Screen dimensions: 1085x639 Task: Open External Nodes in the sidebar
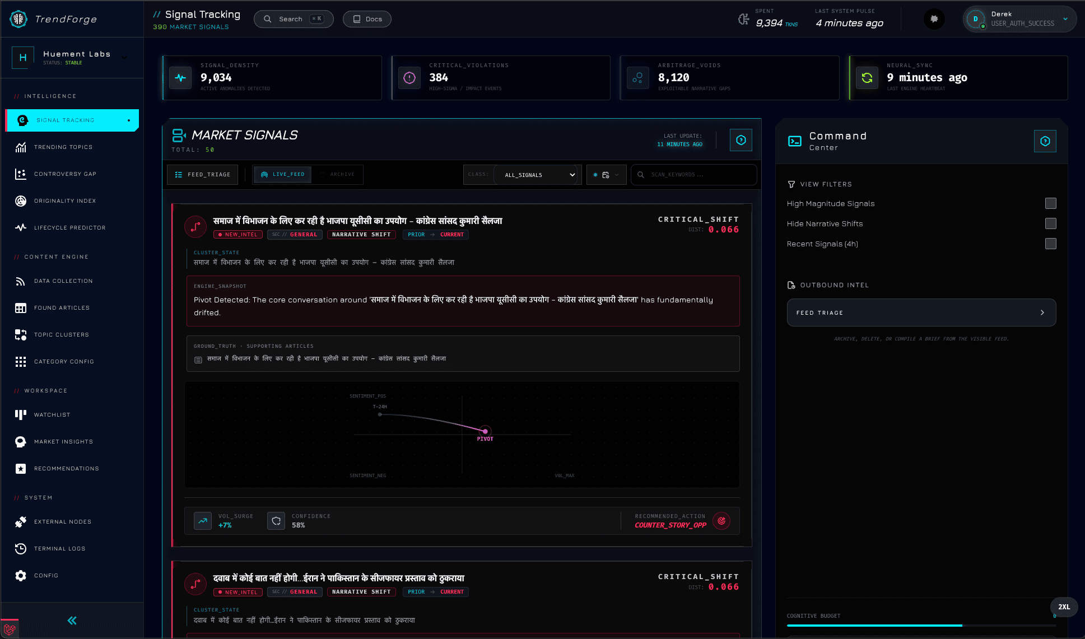[72, 522]
